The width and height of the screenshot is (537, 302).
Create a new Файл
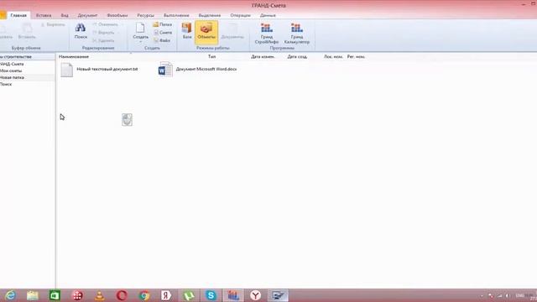click(x=162, y=40)
